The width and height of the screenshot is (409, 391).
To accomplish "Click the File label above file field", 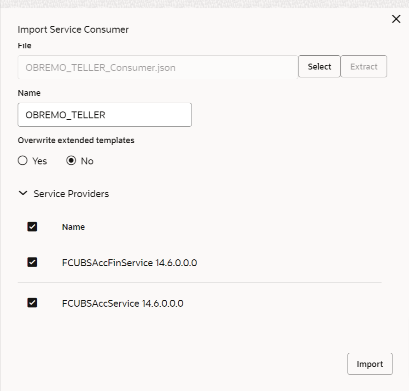I will 24,46.
